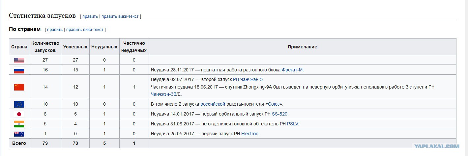Click править вики-текст beside По странам
This screenshot has width=468, height=156.
click(85, 29)
